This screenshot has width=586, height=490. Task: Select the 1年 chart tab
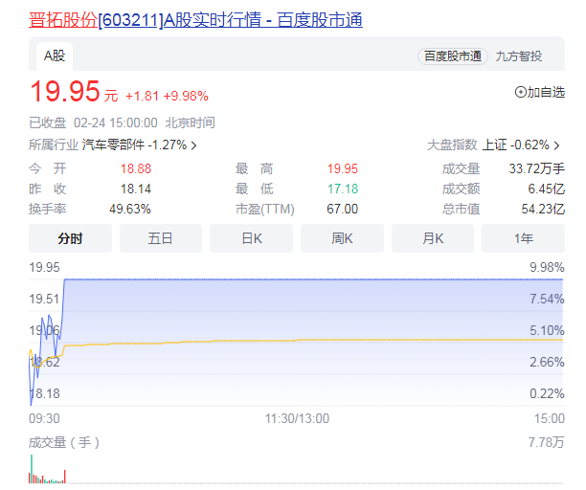[523, 238]
